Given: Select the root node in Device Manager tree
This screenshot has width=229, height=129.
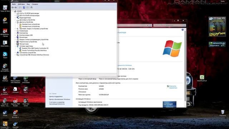Looking at the screenshot, I should click(19, 11).
